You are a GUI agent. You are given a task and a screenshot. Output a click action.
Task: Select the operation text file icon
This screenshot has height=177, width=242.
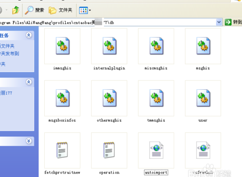[x=109, y=150]
